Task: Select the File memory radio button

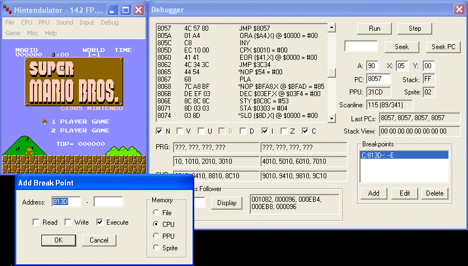Action: pos(156,212)
